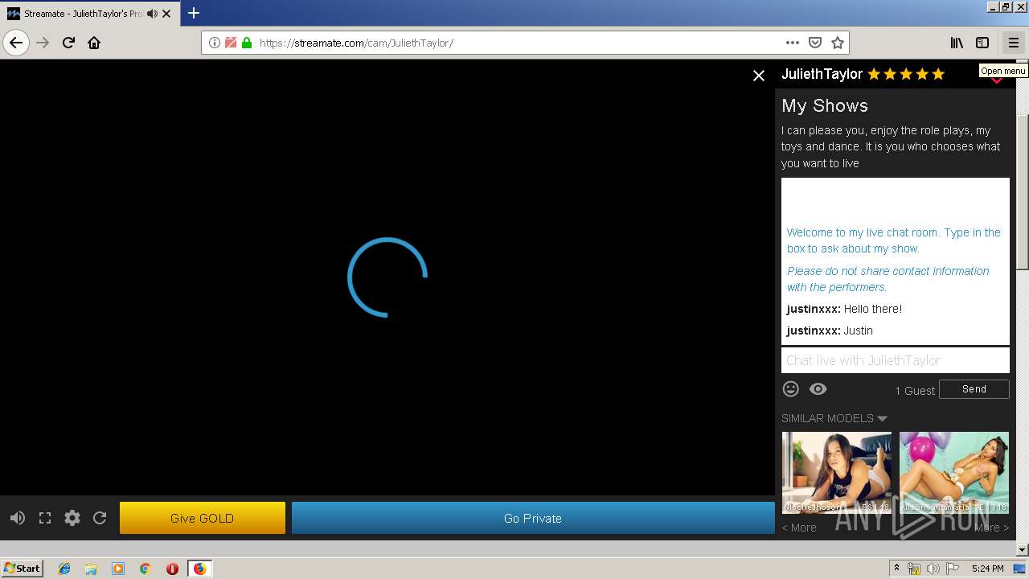Open the Windows Start menu
Viewport: 1029px width, 579px height.
(x=23, y=568)
